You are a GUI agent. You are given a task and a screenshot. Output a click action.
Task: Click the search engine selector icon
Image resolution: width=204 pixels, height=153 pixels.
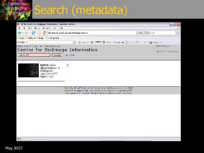click(146, 33)
